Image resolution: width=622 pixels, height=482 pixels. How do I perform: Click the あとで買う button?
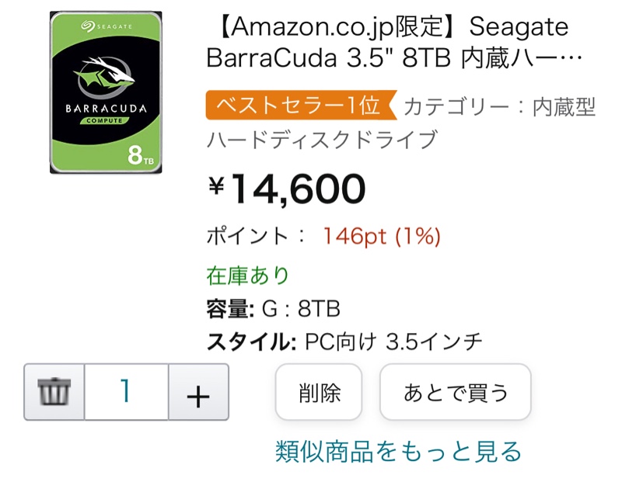[456, 392]
